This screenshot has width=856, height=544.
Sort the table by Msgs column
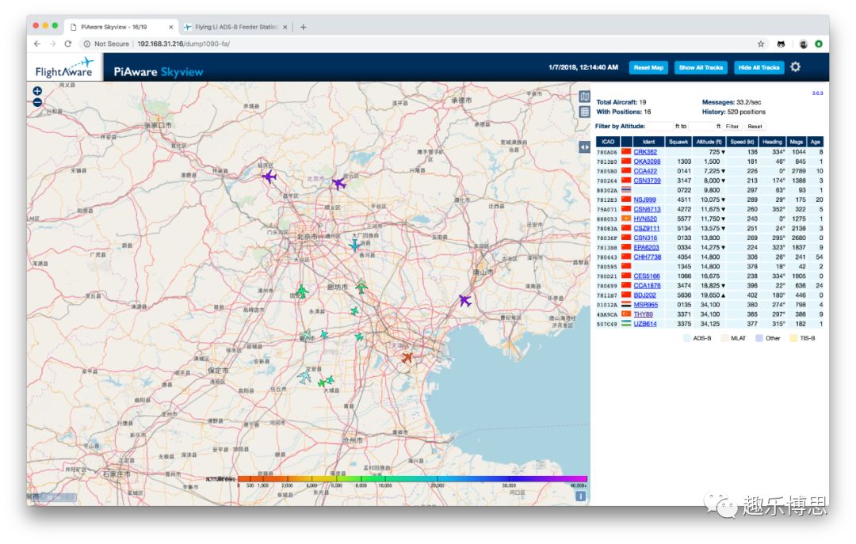(x=797, y=142)
